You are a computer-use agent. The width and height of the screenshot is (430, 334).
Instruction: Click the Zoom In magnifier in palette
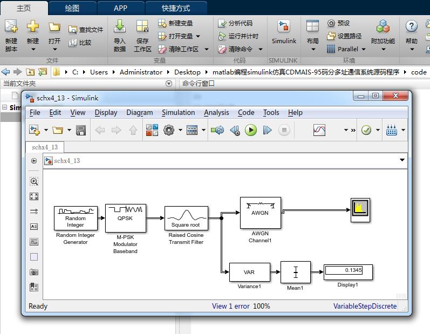(34, 181)
